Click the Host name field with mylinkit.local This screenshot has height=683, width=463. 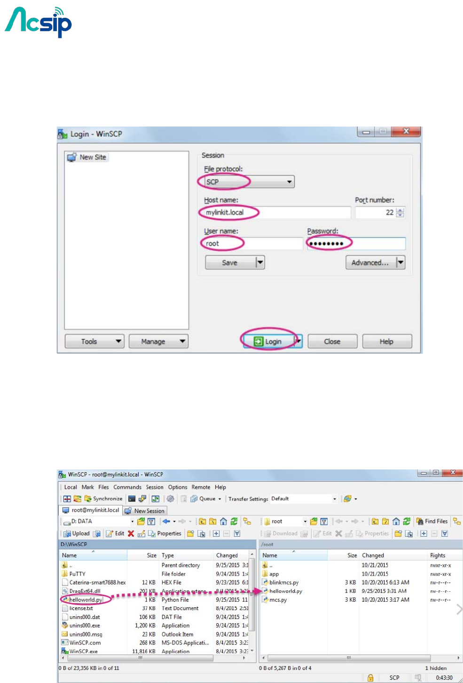[x=277, y=213]
